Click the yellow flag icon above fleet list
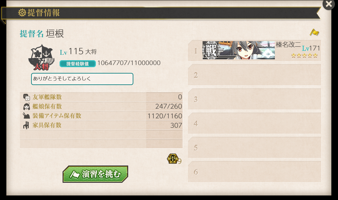The image size is (338, 200). [314, 32]
